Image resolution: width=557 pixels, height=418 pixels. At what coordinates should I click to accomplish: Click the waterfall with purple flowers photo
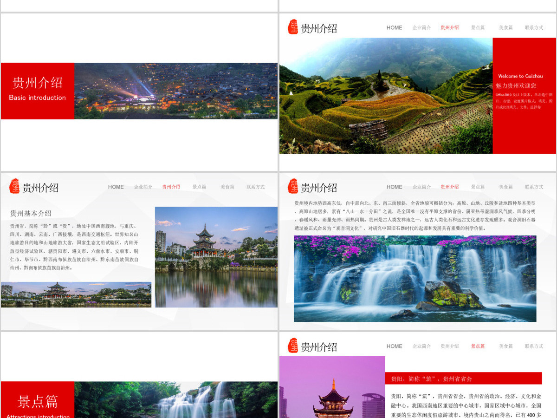tap(415, 279)
